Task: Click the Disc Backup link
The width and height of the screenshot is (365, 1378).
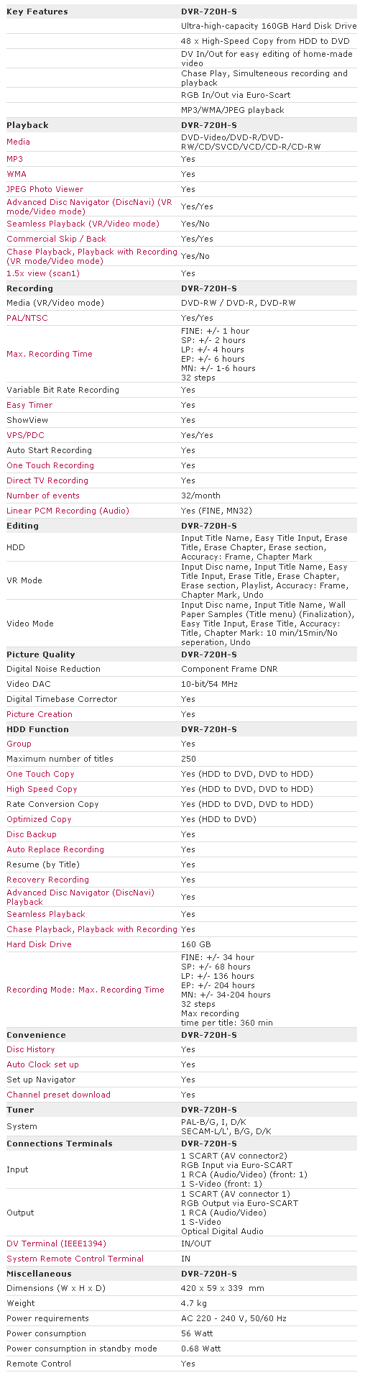Action: (32, 834)
